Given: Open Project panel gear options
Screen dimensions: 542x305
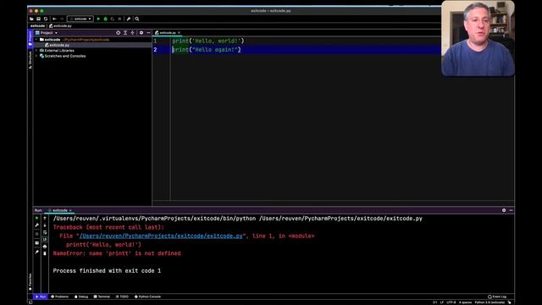Looking at the screenshot, I should click(x=141, y=33).
